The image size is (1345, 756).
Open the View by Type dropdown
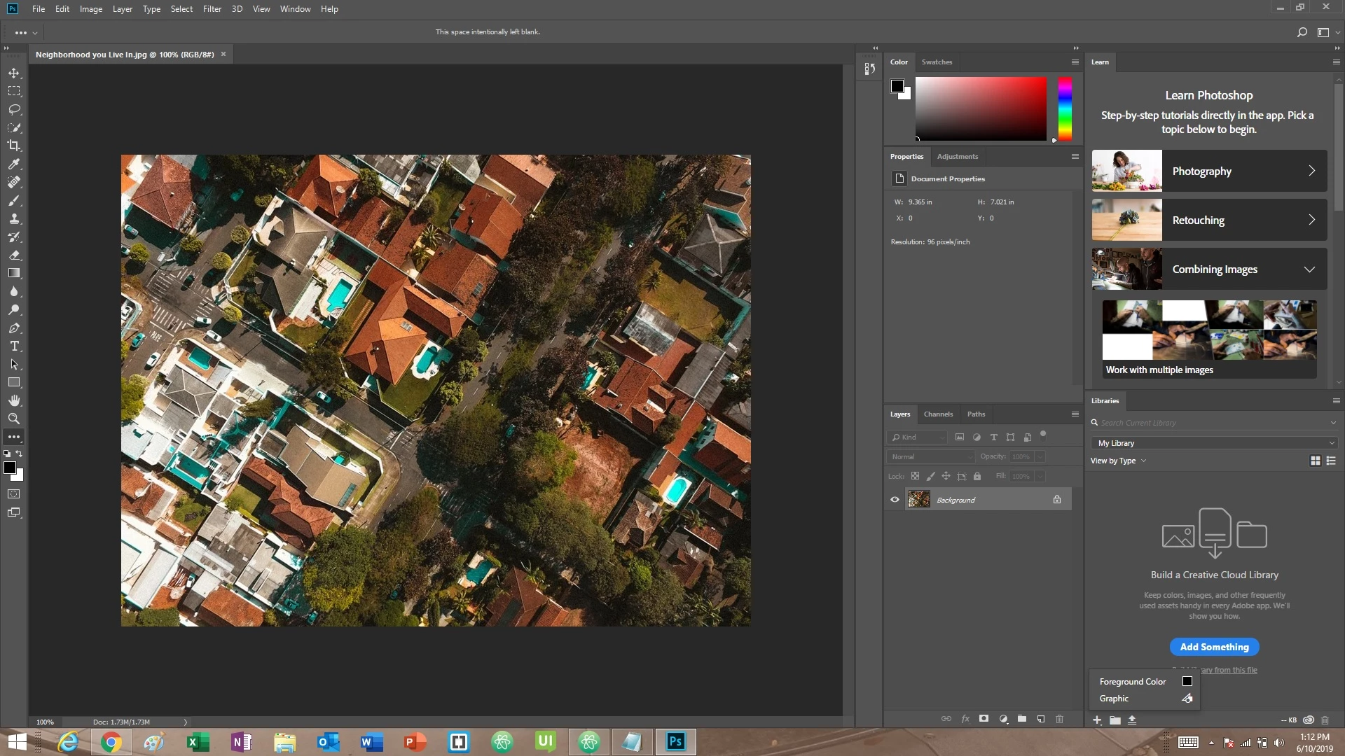coord(1118,461)
